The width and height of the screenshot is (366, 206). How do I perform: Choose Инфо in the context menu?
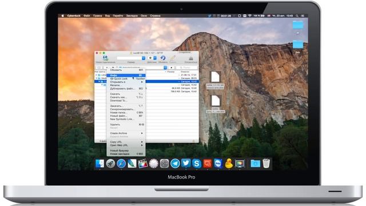[x=126, y=76]
